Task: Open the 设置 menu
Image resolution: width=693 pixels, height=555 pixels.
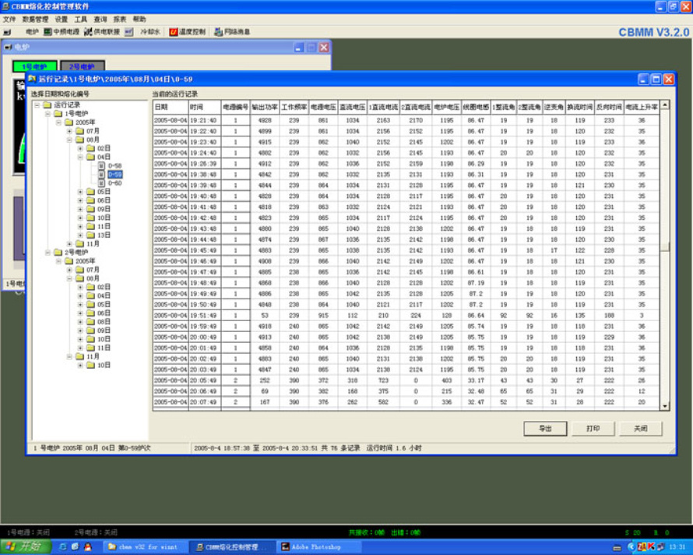Action: (62, 19)
